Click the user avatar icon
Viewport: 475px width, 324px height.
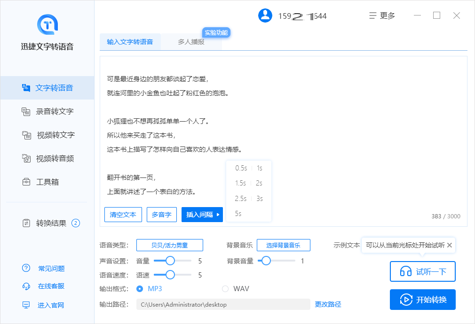click(265, 15)
